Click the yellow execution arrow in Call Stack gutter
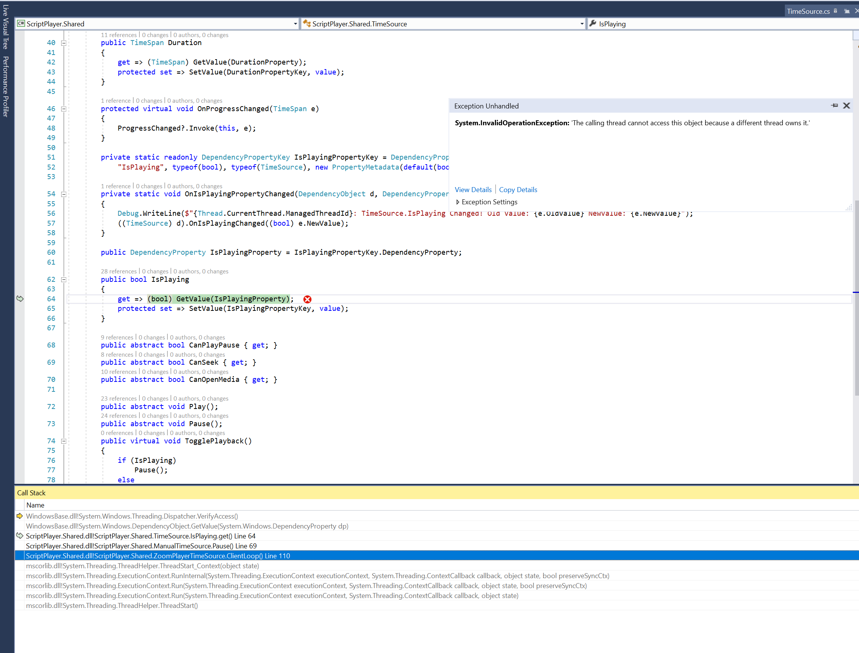Image resolution: width=859 pixels, height=653 pixels. (x=19, y=516)
